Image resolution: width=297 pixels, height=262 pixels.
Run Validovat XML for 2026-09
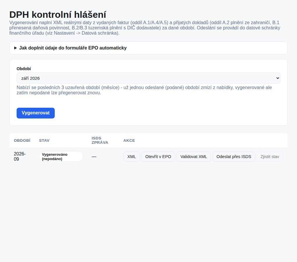(x=194, y=157)
